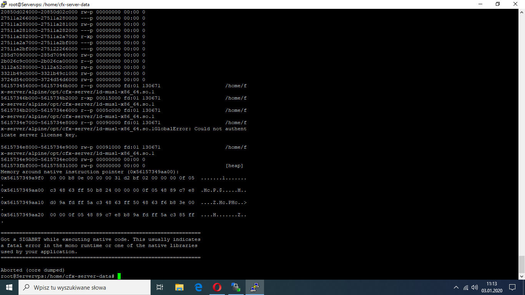The image size is (525, 295).
Task: Click the '5615734e9000-5615734ec000' mapping line
Action: coord(73,159)
